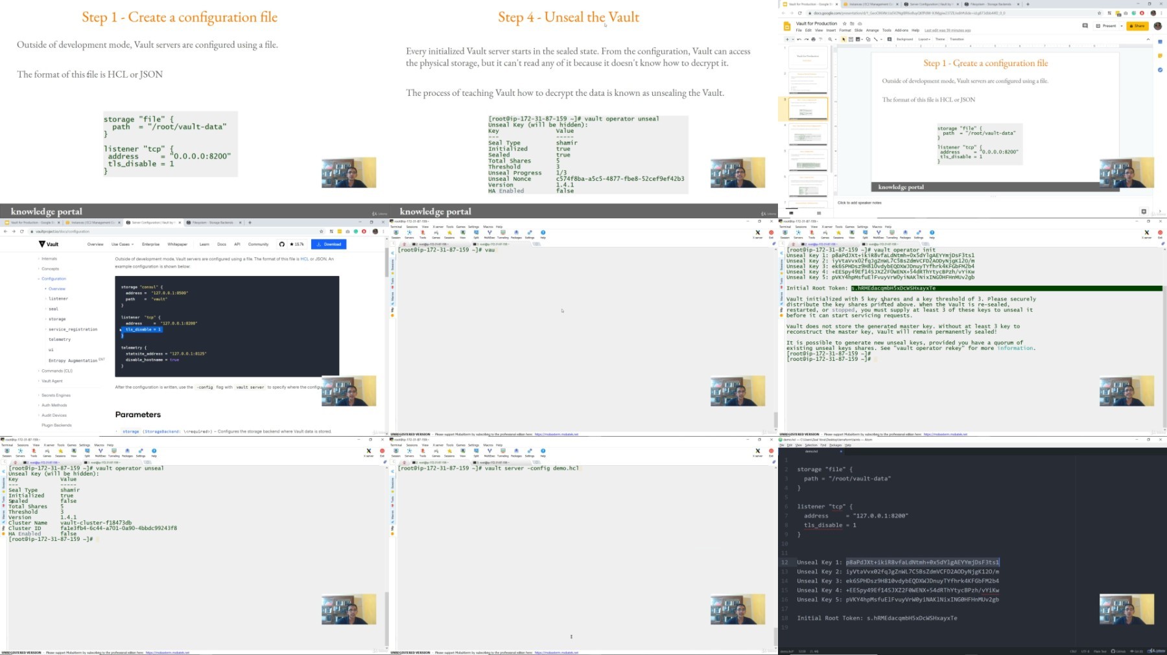Image resolution: width=1167 pixels, height=655 pixels.
Task: Open Tools toolbar icon in 'vau' prompt terminal
Action: click(423, 233)
